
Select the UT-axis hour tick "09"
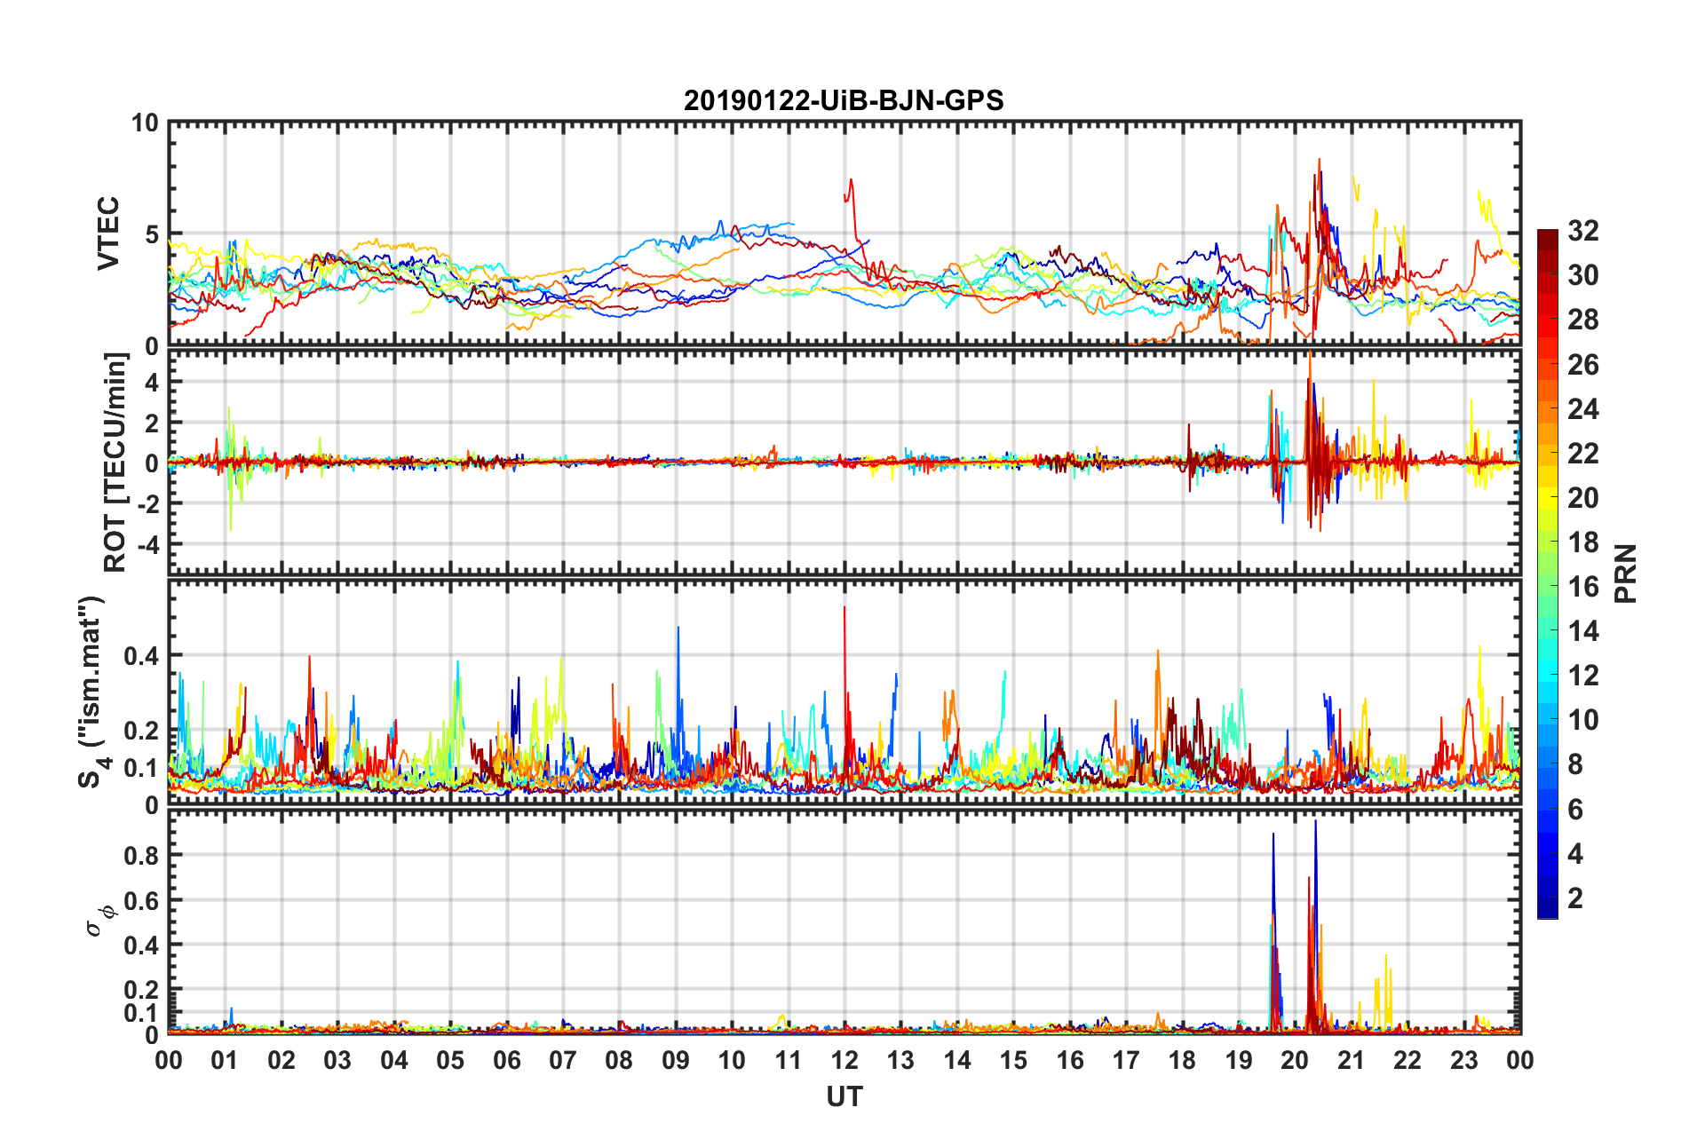(x=676, y=1060)
